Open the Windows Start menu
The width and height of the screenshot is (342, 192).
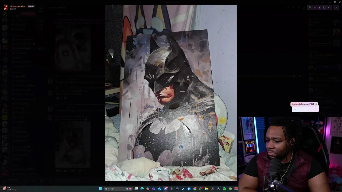coord(100,189)
